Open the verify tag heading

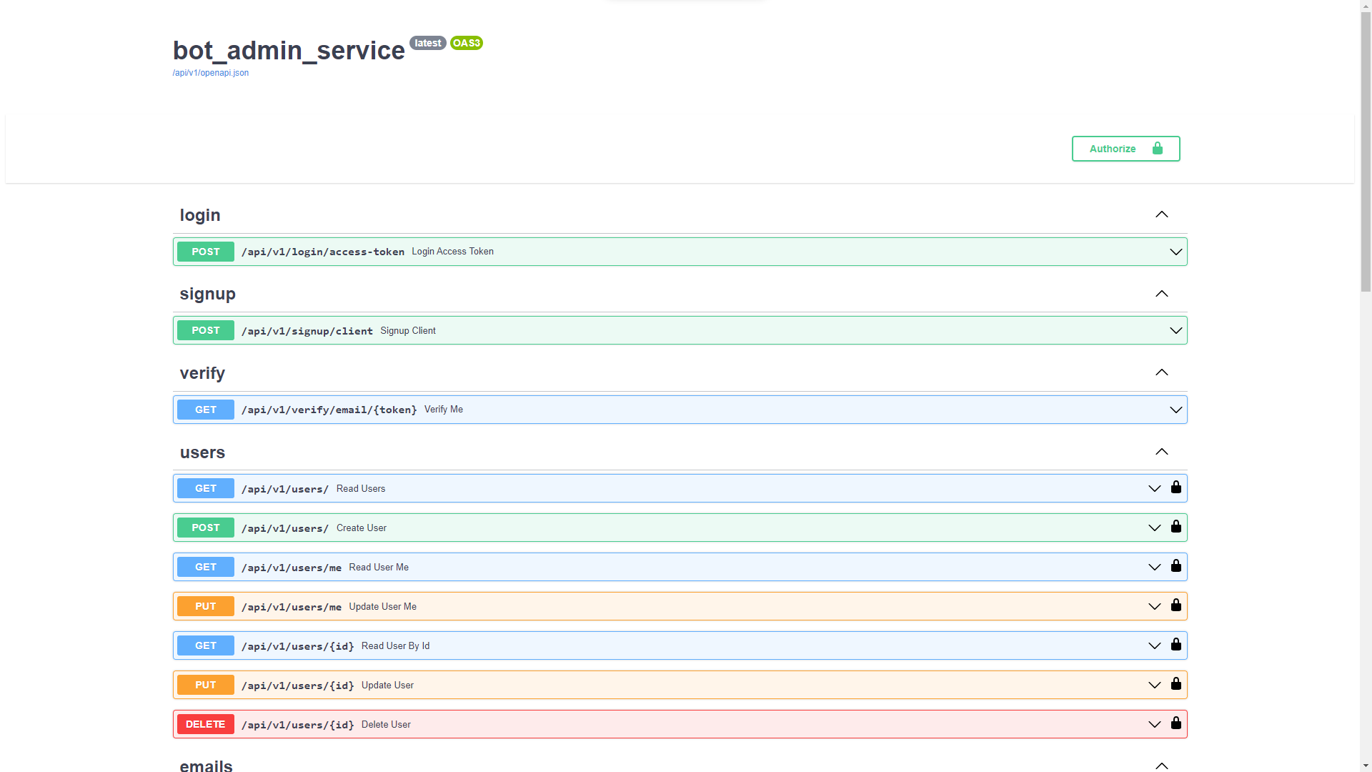[x=202, y=373]
